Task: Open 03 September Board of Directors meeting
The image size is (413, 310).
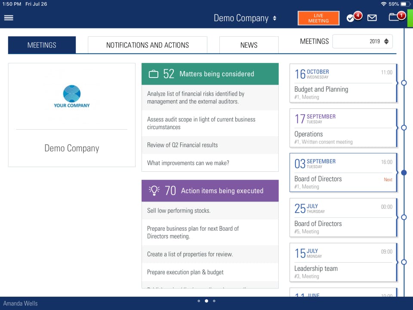Action: tap(343, 173)
